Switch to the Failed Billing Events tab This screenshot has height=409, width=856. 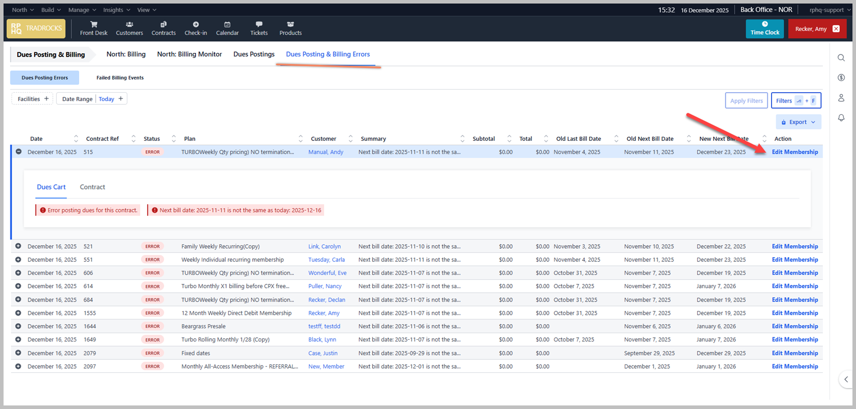pos(120,78)
